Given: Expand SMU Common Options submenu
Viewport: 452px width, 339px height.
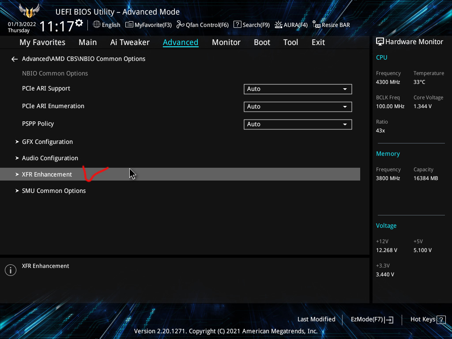Looking at the screenshot, I should point(53,191).
